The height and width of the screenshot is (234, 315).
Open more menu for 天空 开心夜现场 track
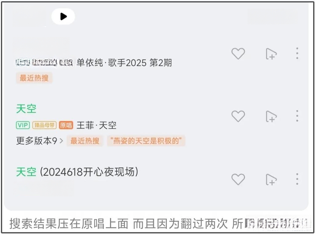click(x=297, y=179)
